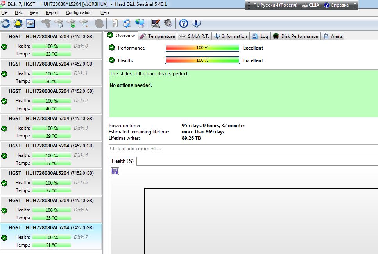378x254 pixels.
Task: Click 'The status of the hard disk is perfect.'
Action: (x=149, y=74)
